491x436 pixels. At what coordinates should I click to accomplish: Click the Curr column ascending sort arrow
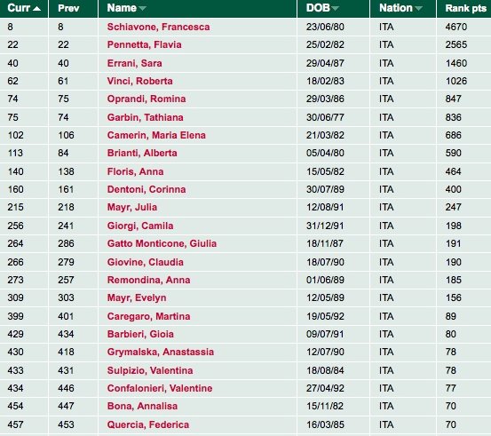[x=36, y=9]
